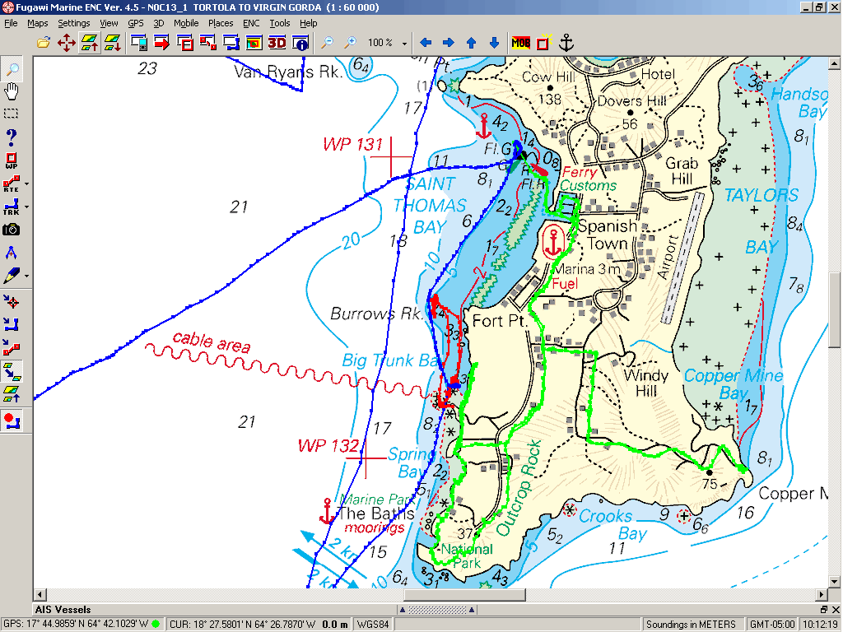Open the Maps menu

38,23
